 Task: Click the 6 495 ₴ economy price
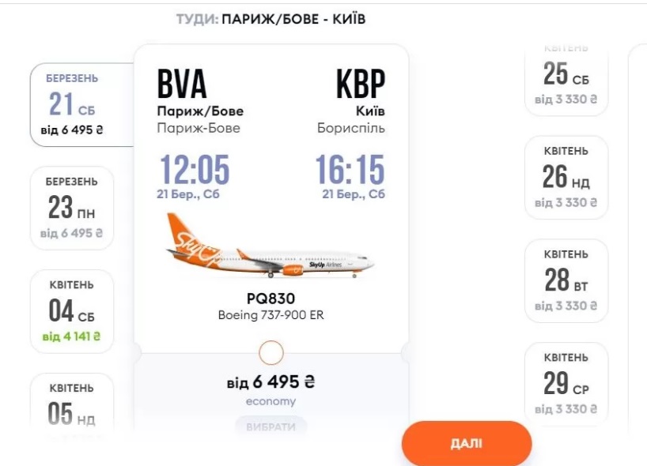271,382
